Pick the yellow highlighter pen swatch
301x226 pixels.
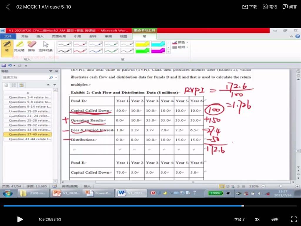(142, 44)
